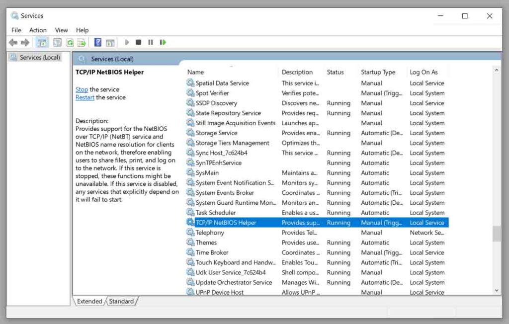This screenshot has height=324, width=509.
Task: Click the vertical scrollbar down arrow
Action: pyautogui.click(x=497, y=291)
